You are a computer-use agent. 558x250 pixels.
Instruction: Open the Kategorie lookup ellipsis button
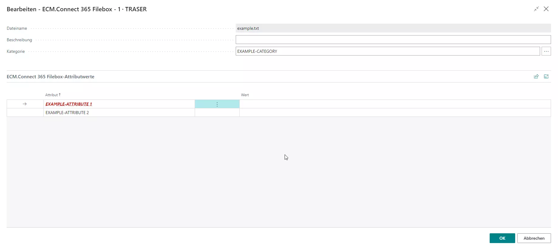point(546,51)
